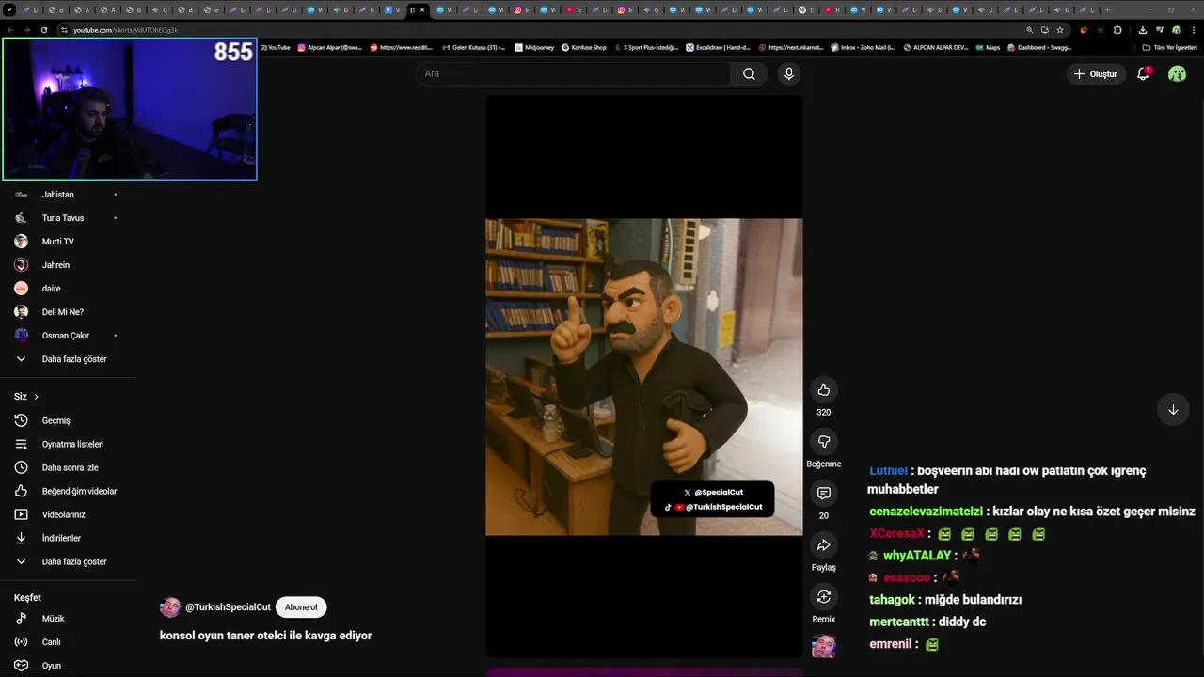The image size is (1204, 677).
Task: Open Osman Çakır channel
Action: point(68,336)
